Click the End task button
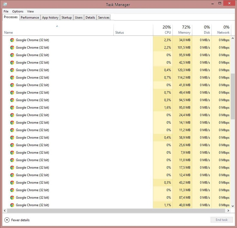 (222, 220)
